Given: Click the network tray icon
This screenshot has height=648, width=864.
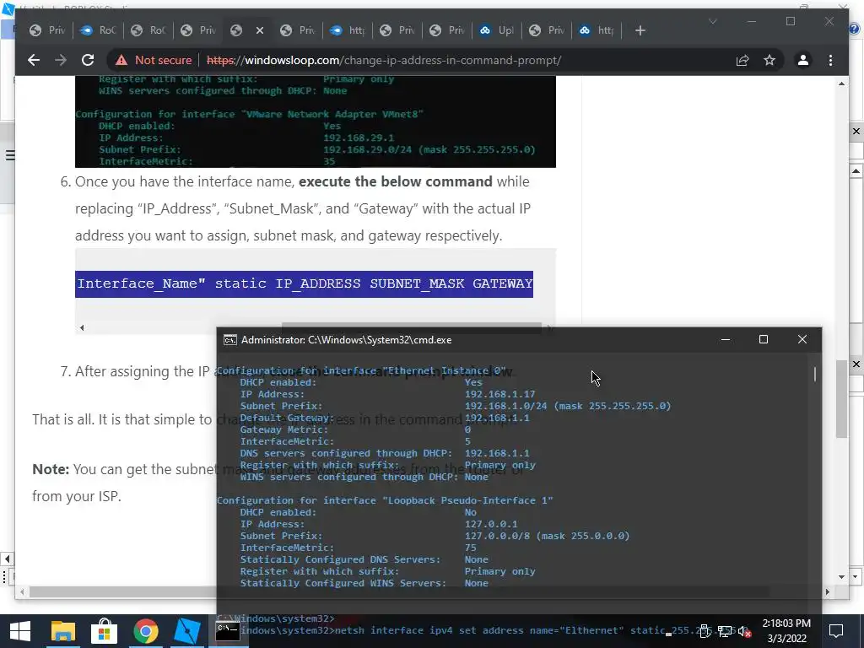Looking at the screenshot, I should tap(725, 631).
